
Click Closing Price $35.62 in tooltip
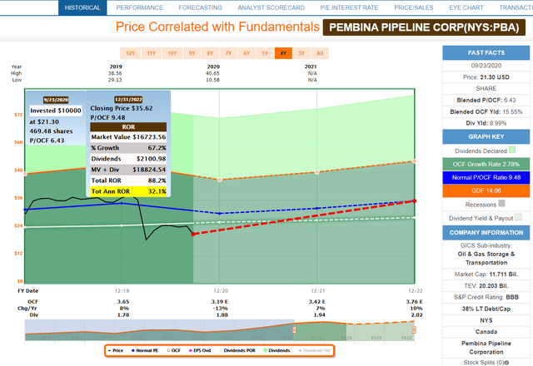[122, 108]
